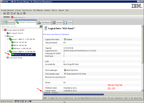Click the Serial Attached SCSI interface icon

point(65,74)
